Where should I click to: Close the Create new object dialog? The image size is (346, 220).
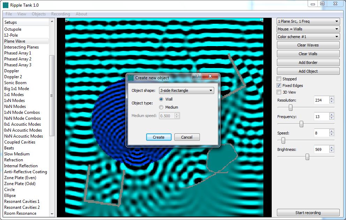point(210,76)
